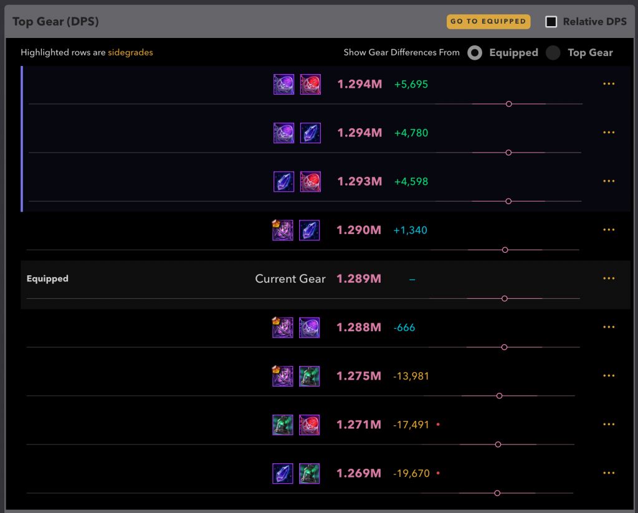
Task: Click the red orb icon in the +5,695 row
Action: click(310, 85)
